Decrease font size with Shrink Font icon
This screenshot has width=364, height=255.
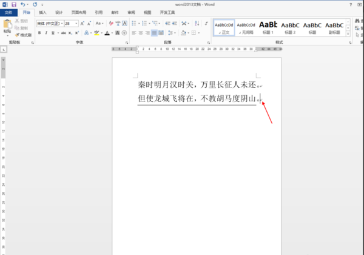tap(89, 24)
